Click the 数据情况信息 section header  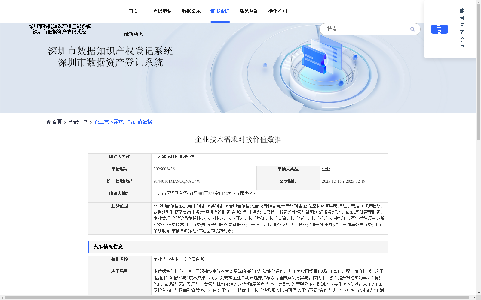[238, 247]
